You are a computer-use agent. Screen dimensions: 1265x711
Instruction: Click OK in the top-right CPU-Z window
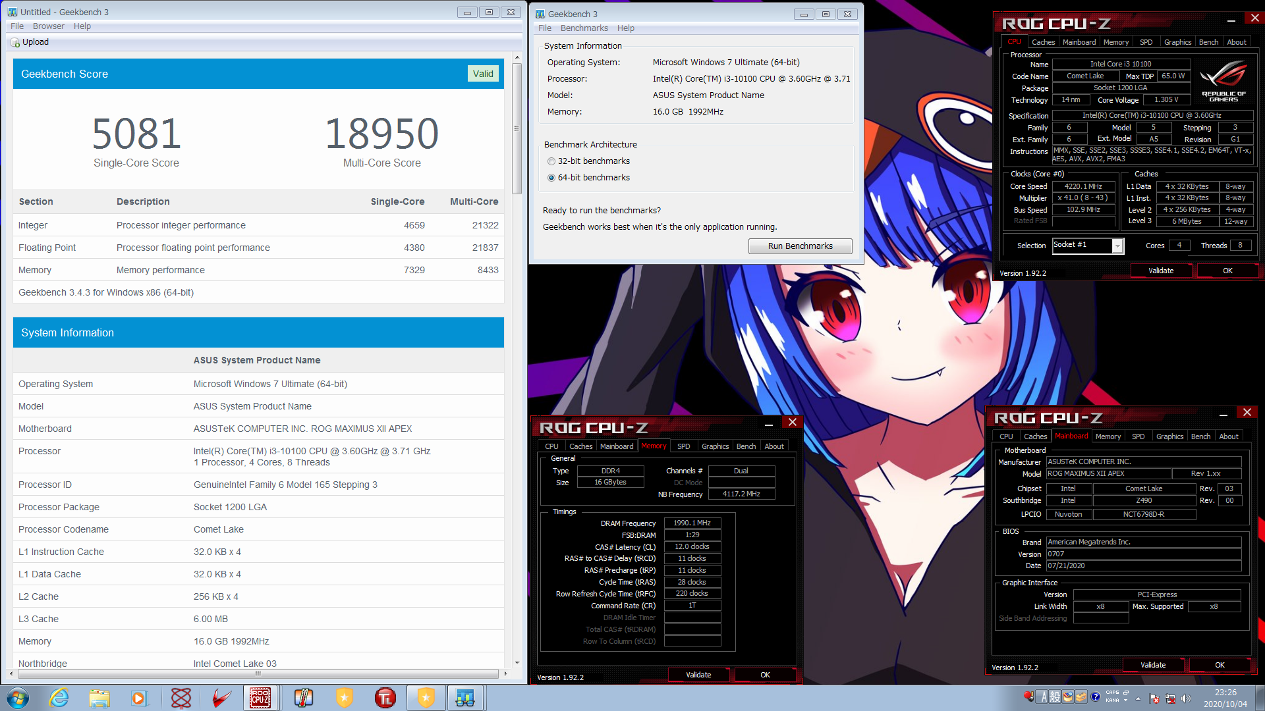1227,271
